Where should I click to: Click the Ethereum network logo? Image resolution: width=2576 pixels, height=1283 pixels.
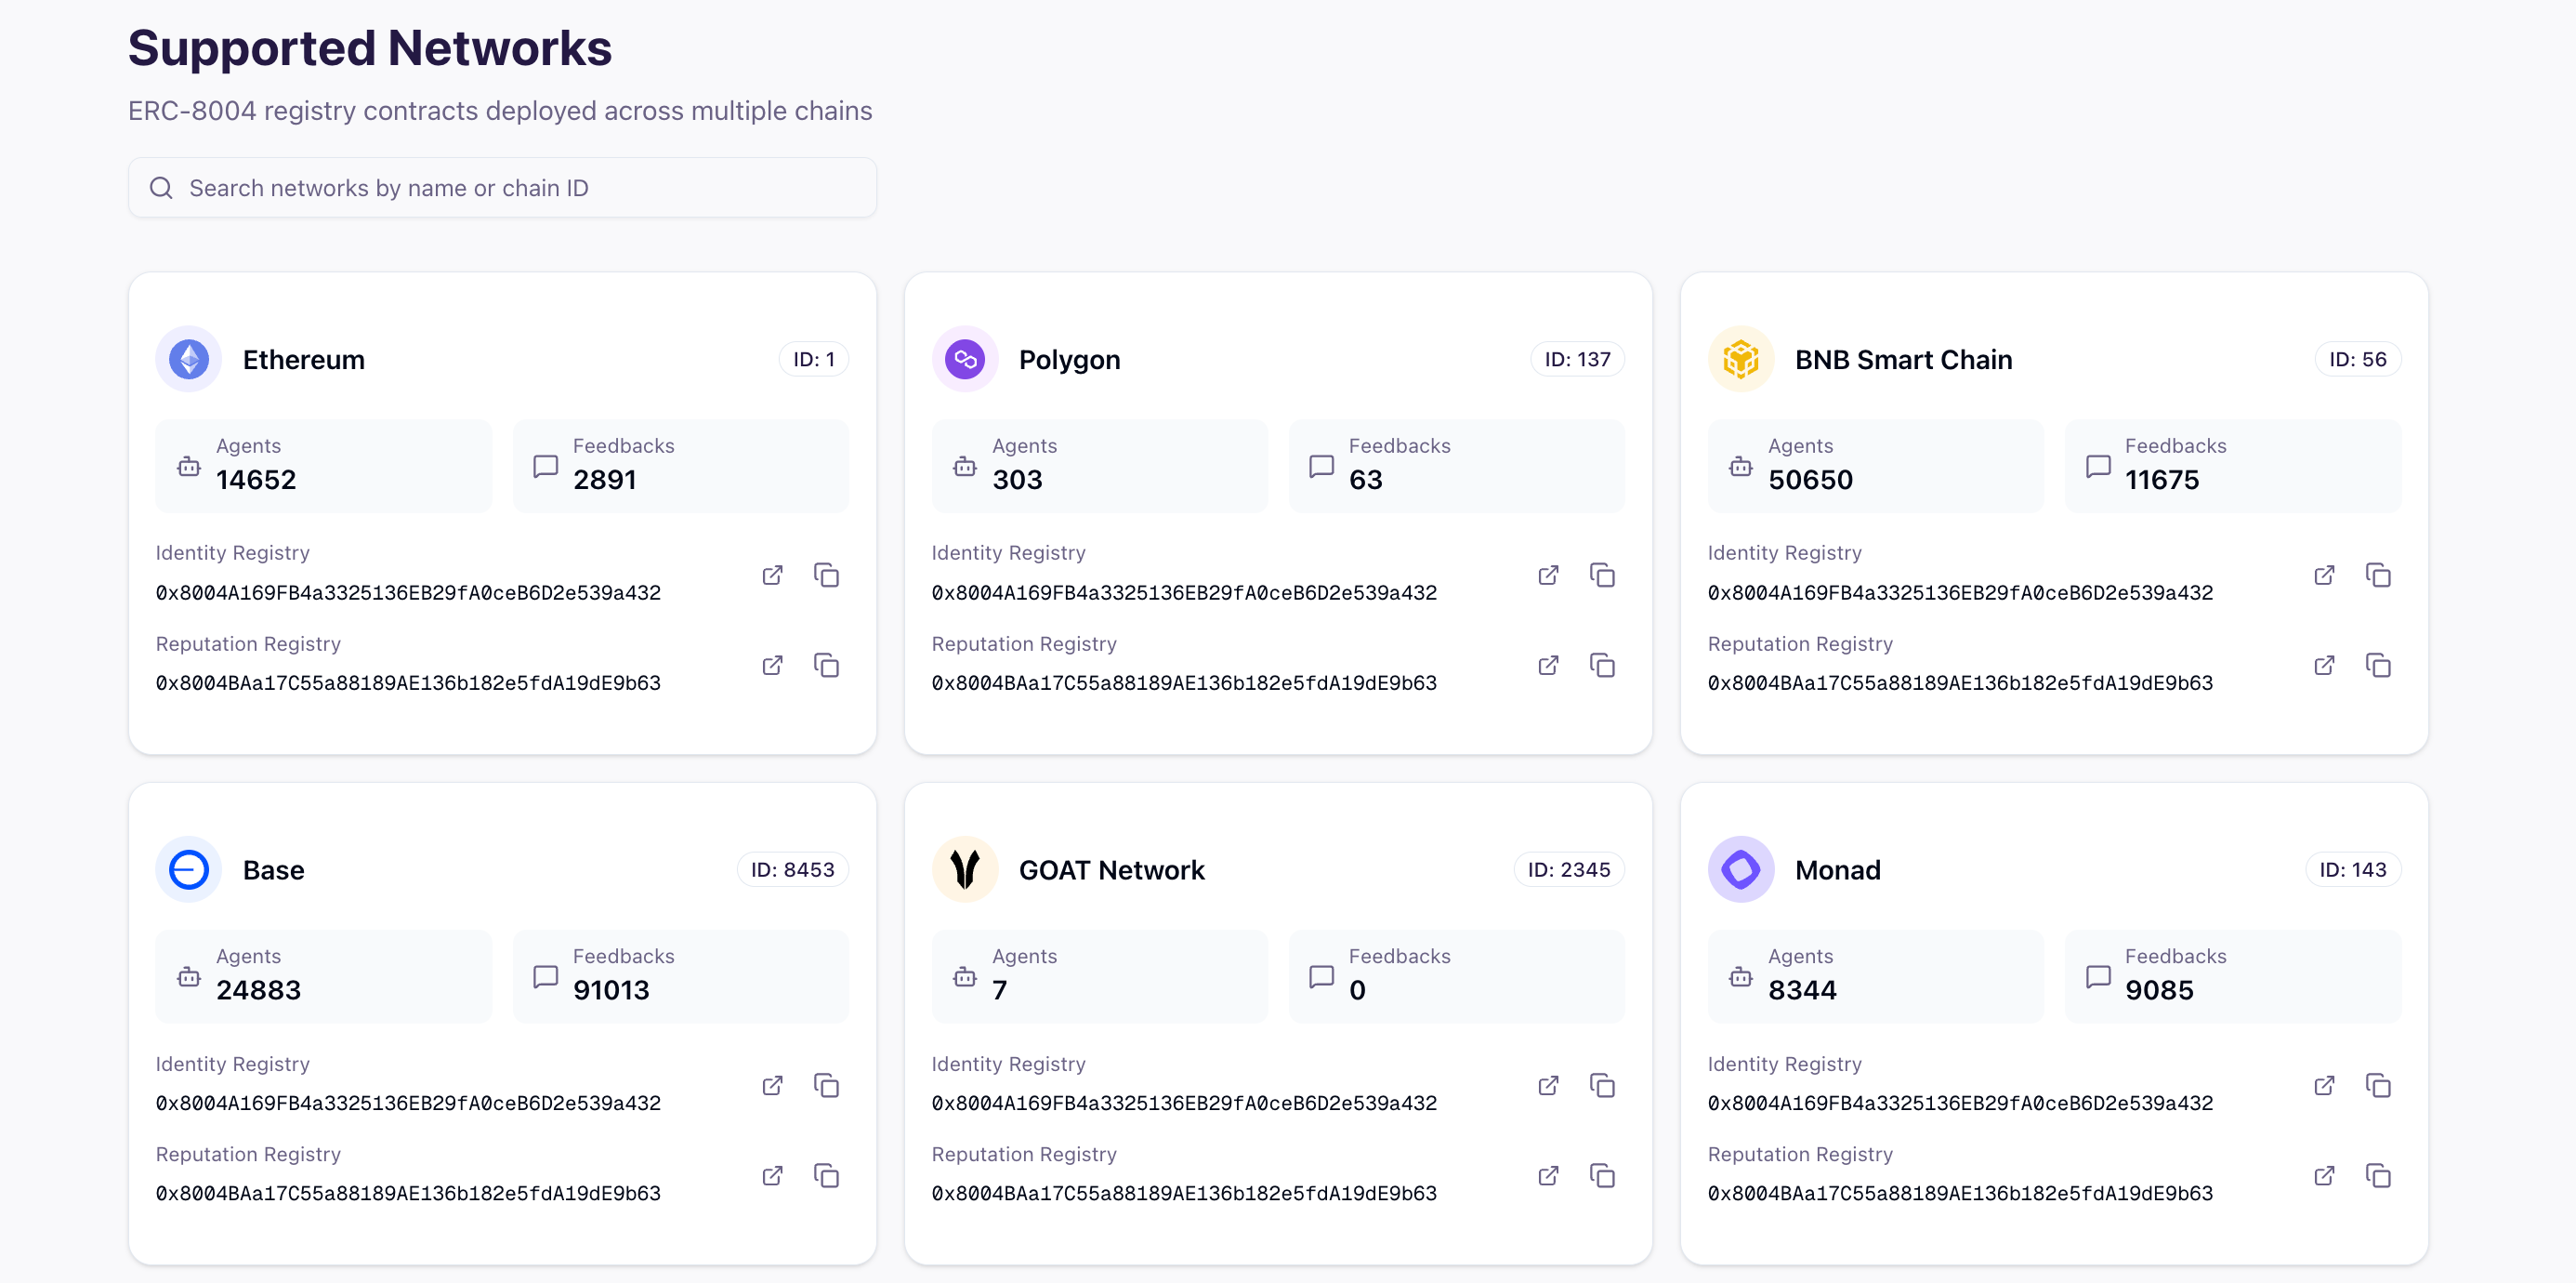pos(188,359)
